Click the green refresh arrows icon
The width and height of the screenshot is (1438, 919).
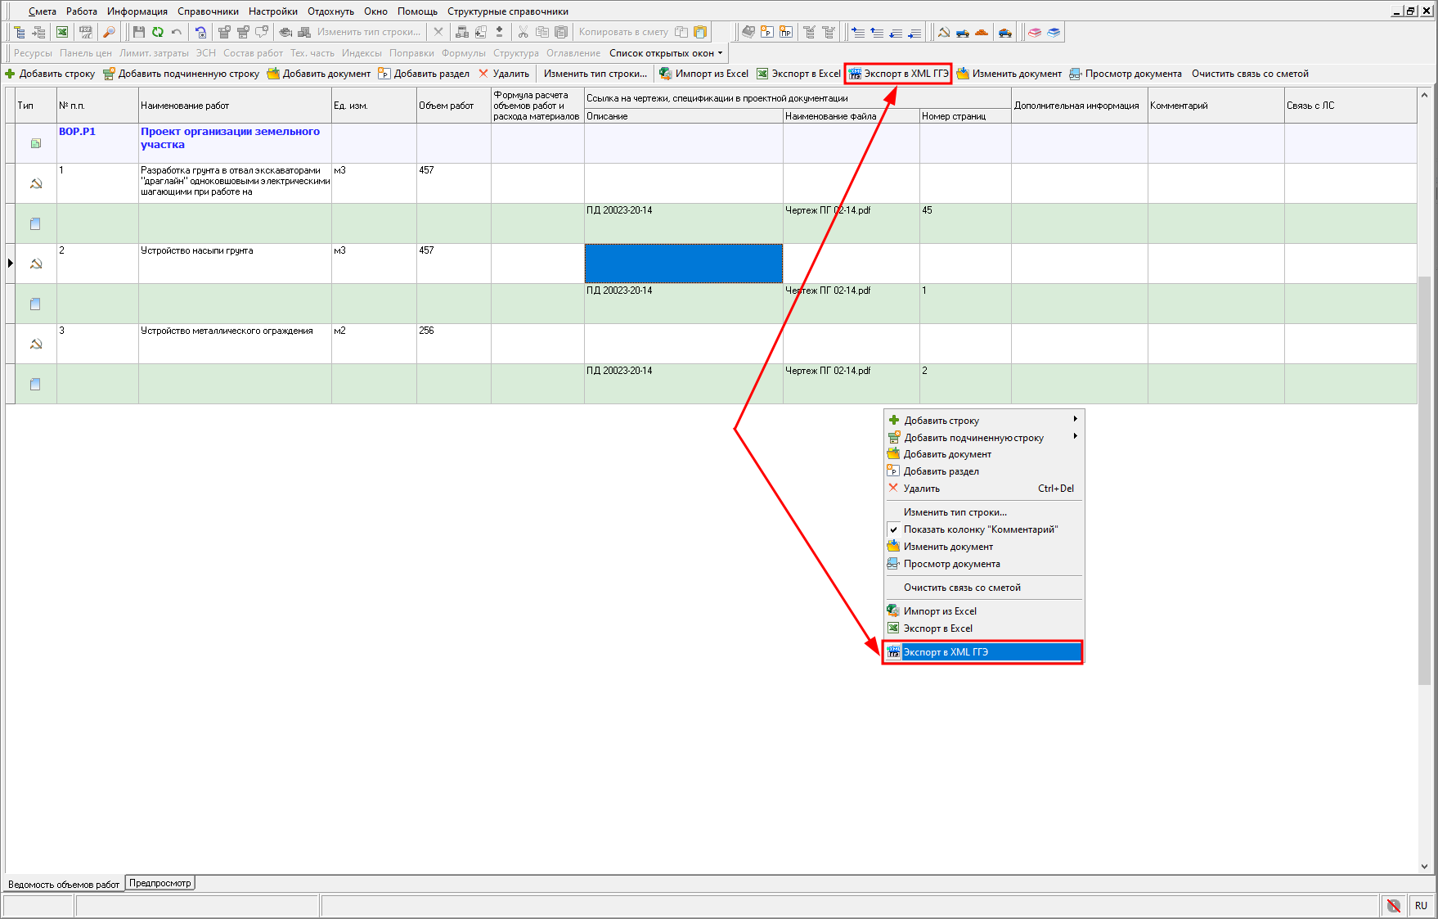tap(157, 32)
